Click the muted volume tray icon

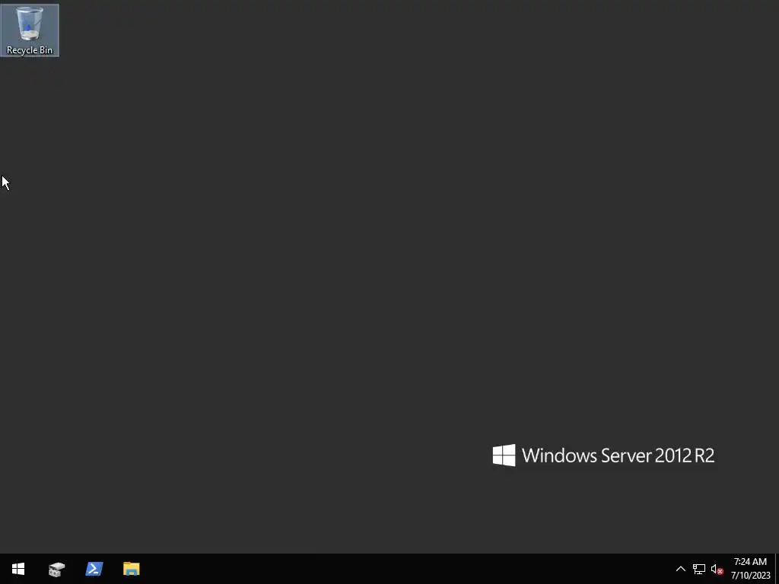coord(717,569)
